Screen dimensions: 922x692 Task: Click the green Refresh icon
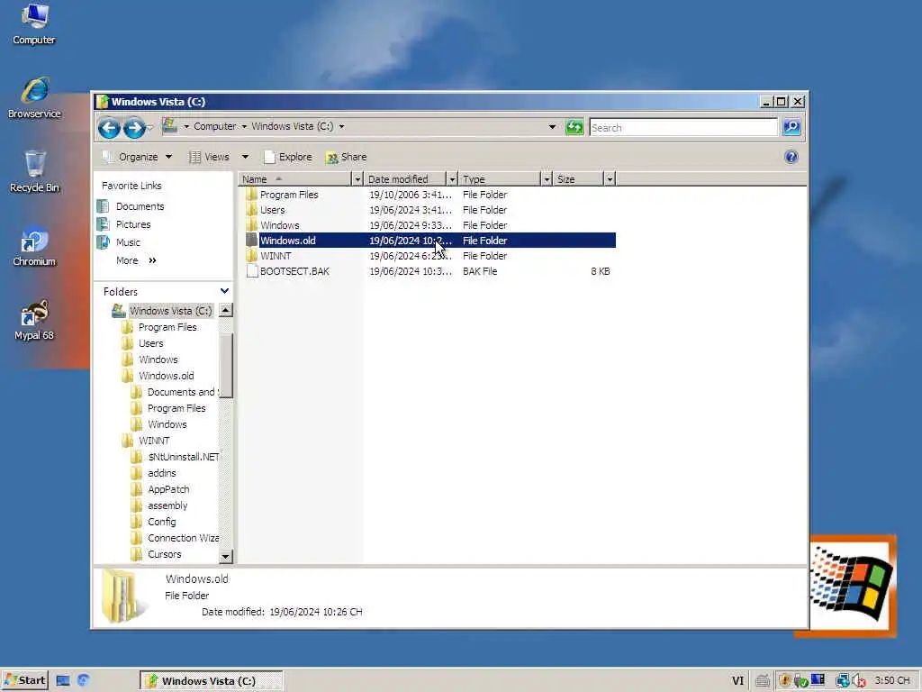pyautogui.click(x=574, y=127)
